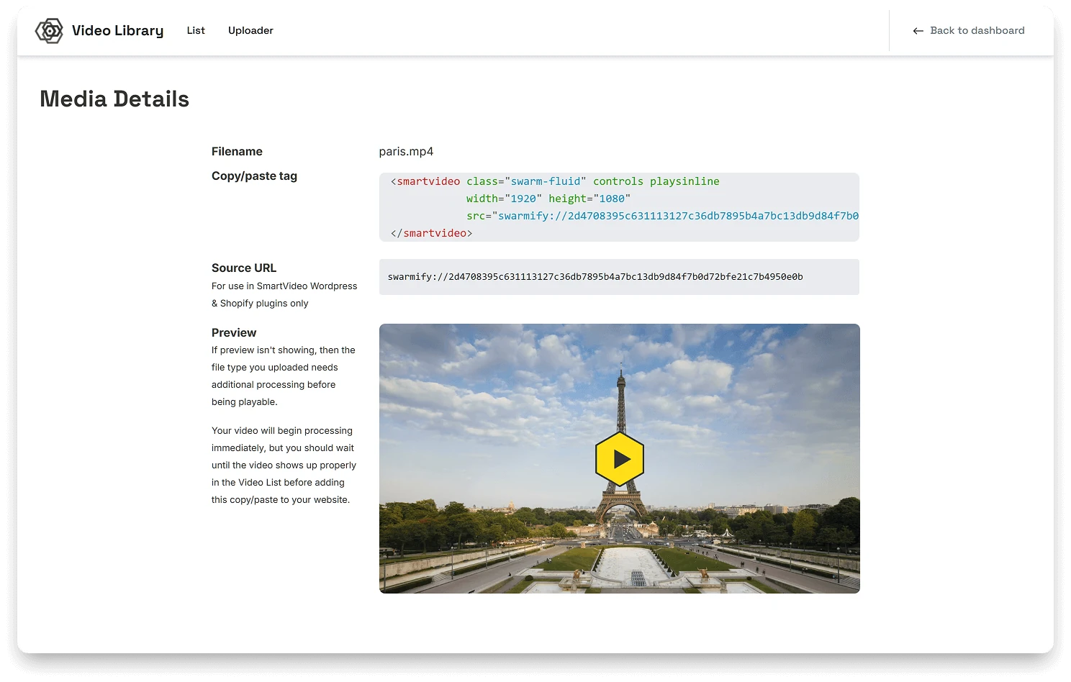
Task: Open the List menu item
Action: tap(196, 30)
